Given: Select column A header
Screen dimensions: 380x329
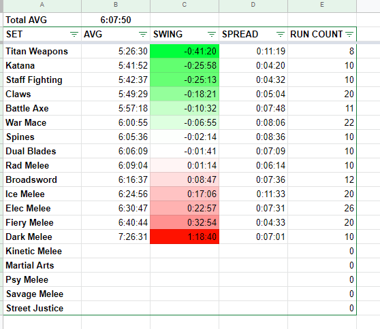Looking at the screenshot, I should [x=42, y=5].
